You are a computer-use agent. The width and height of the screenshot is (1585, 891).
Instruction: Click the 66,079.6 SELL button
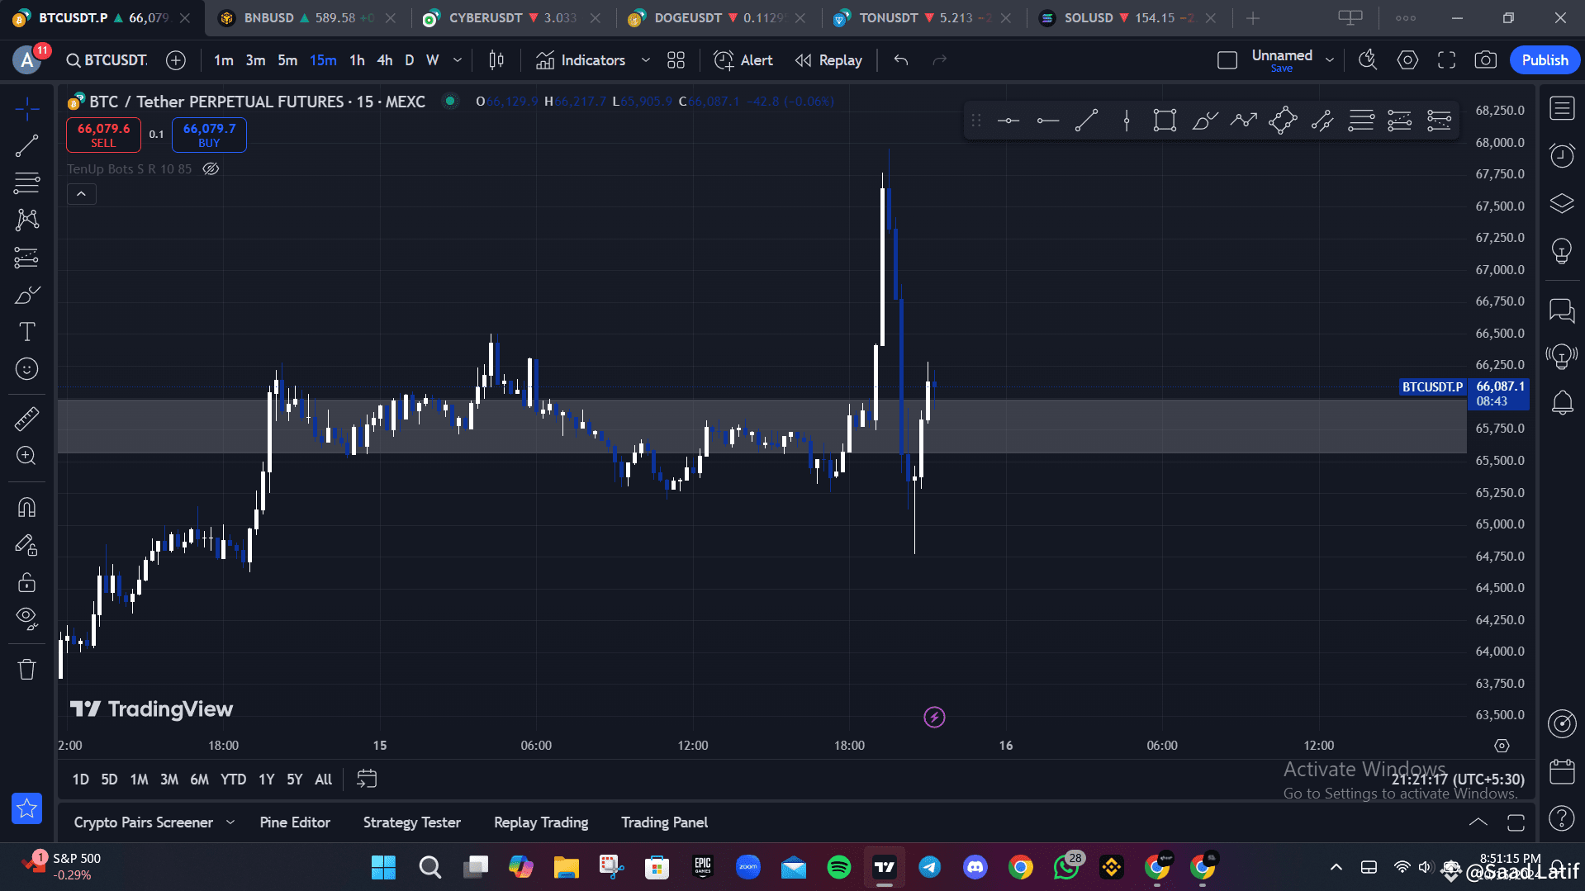103,135
